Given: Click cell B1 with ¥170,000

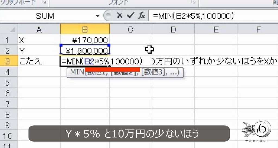Looking at the screenshot, I should [x=85, y=40].
